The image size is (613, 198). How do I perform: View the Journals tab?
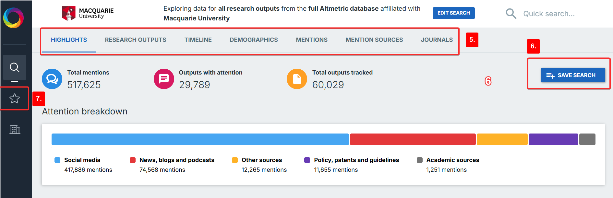pos(437,40)
